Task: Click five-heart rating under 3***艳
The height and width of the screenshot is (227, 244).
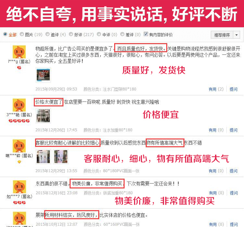Action: (19, 121)
